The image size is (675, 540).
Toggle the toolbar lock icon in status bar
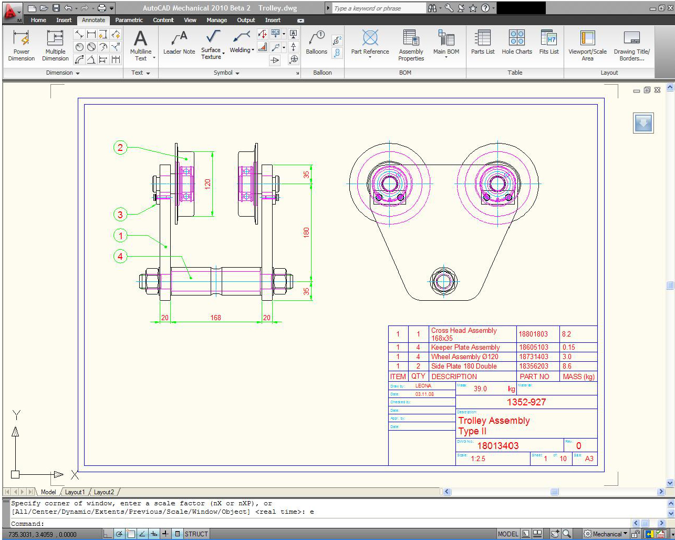pyautogui.click(x=636, y=534)
